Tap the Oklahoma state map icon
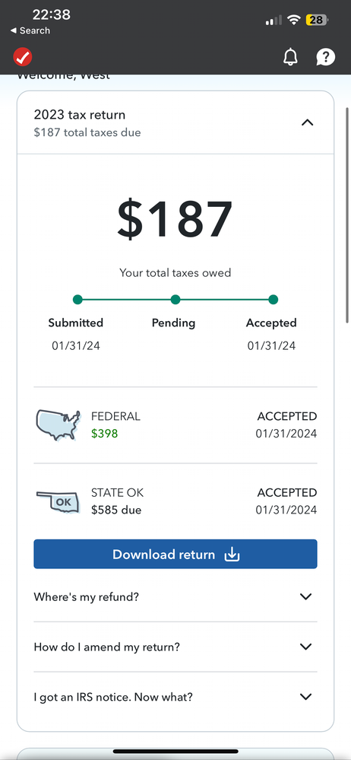351x760 pixels. [x=58, y=501]
